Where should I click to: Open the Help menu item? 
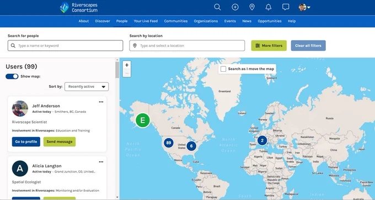(292, 21)
